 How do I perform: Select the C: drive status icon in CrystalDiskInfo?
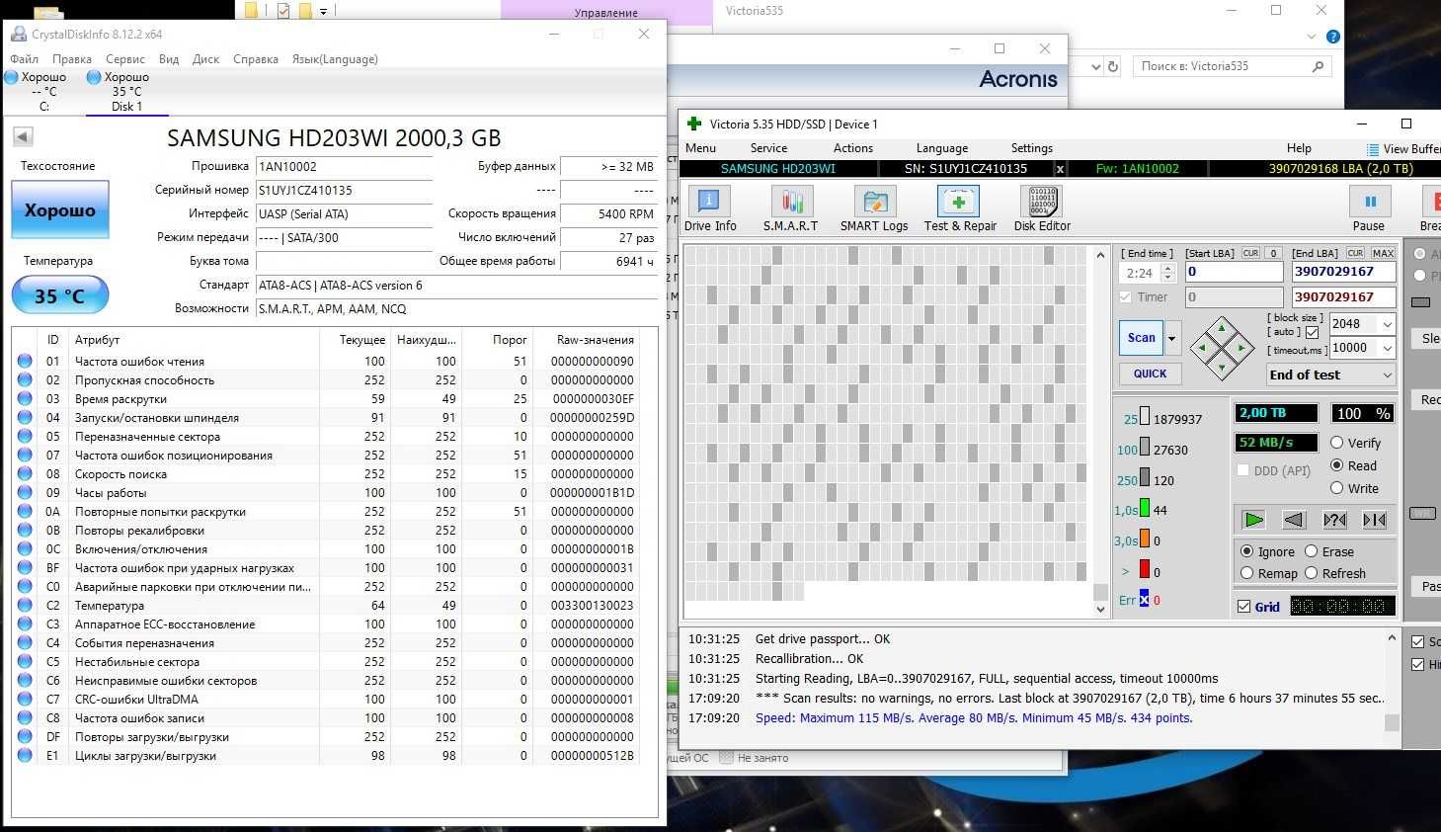point(12,77)
